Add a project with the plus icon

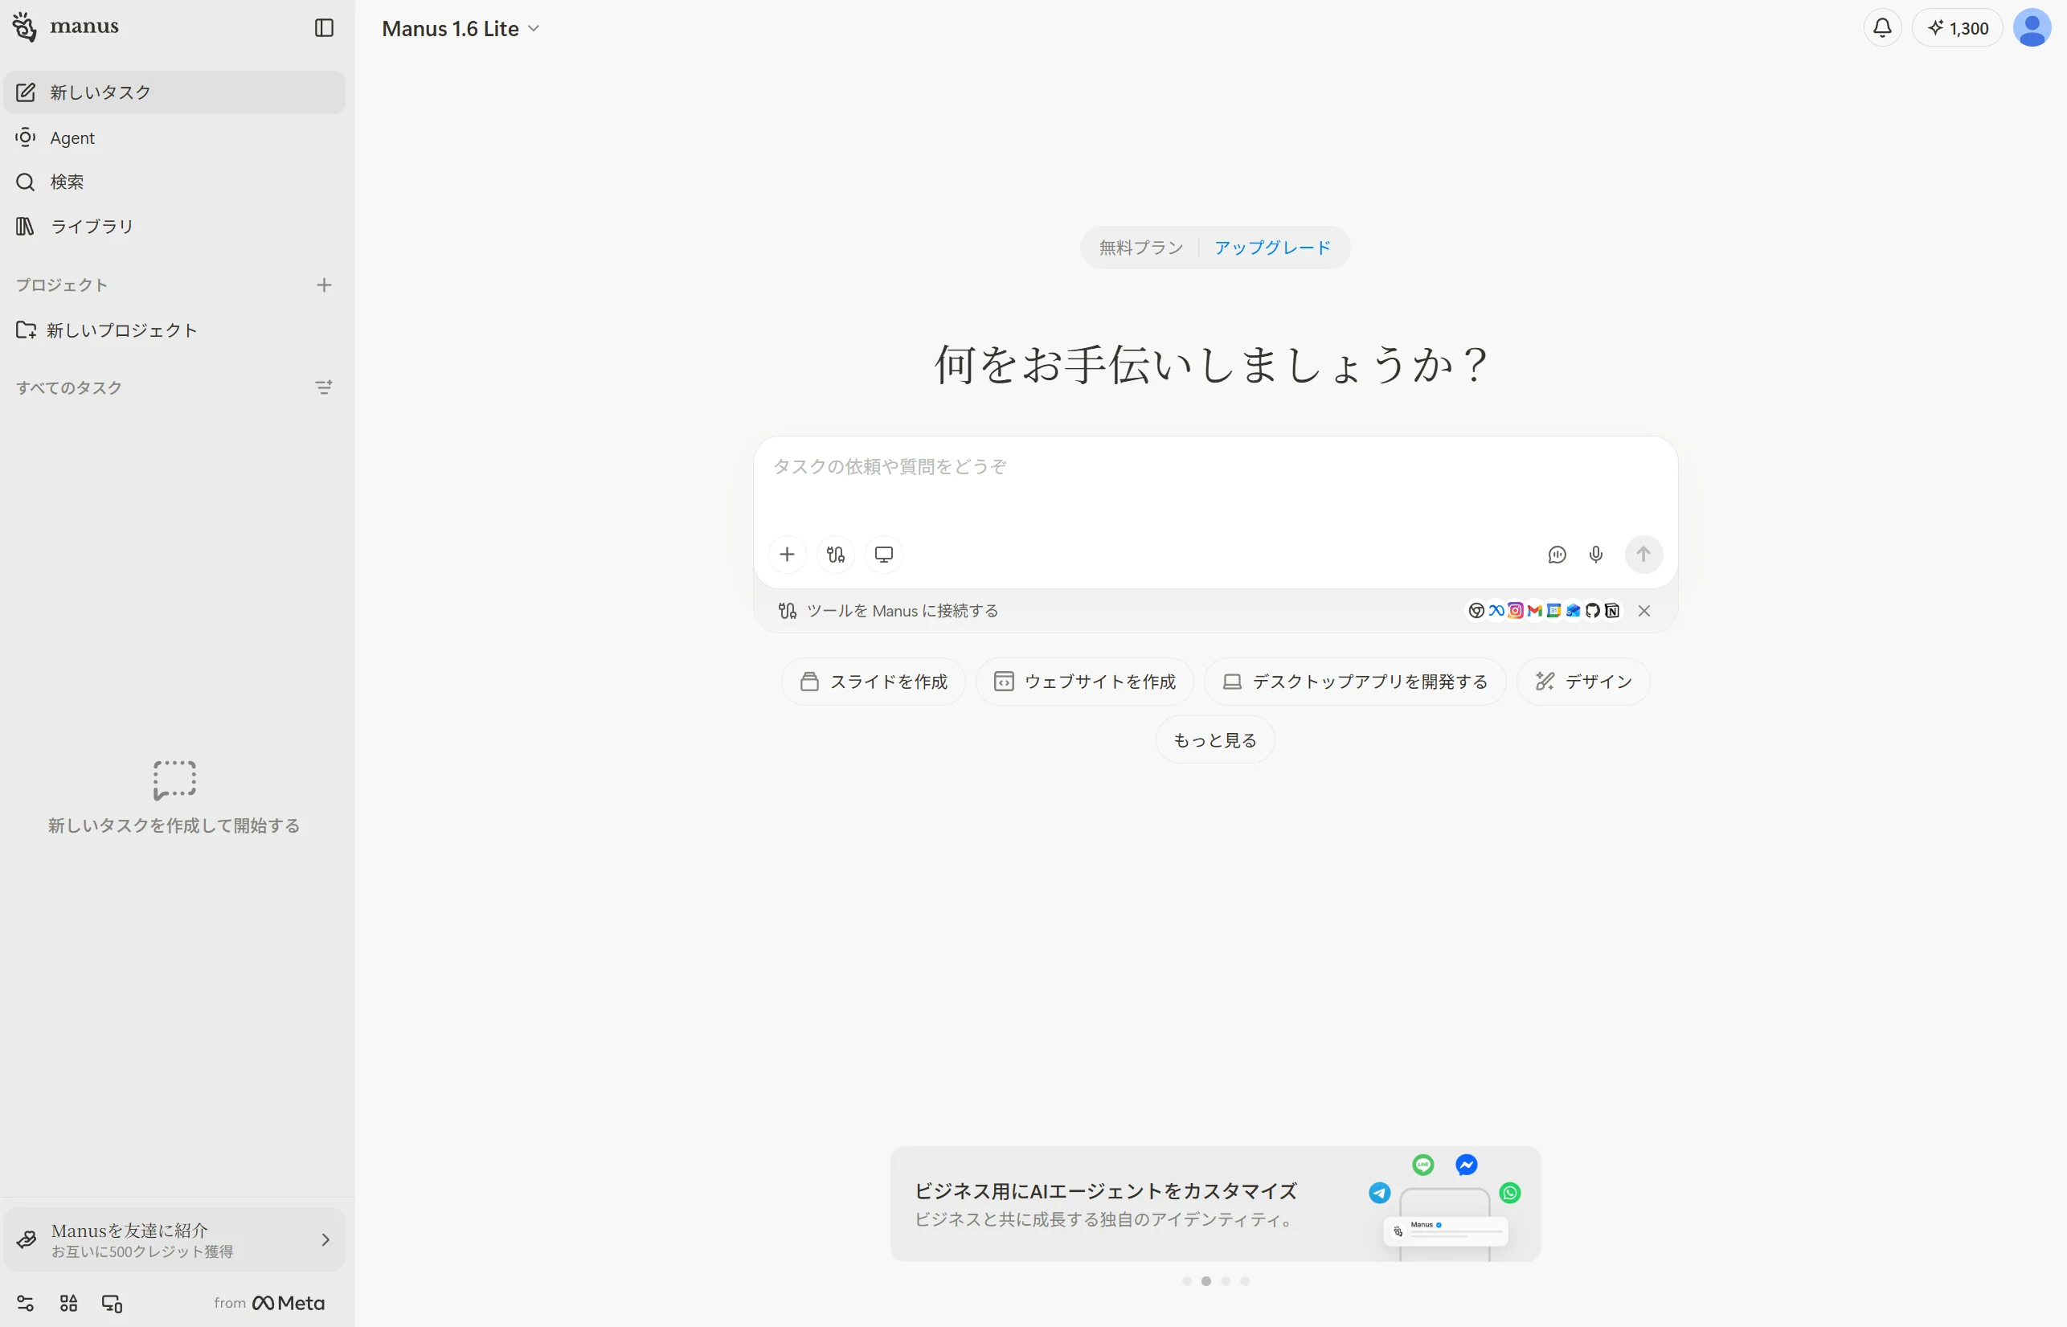click(324, 285)
